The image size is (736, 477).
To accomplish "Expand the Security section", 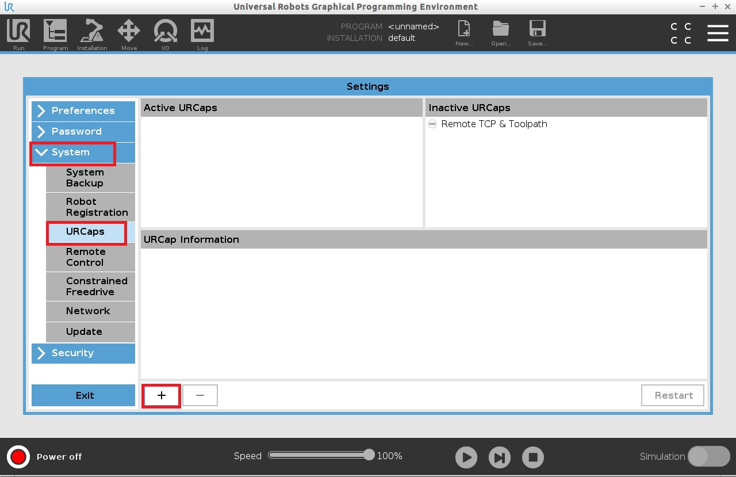I will coord(83,353).
